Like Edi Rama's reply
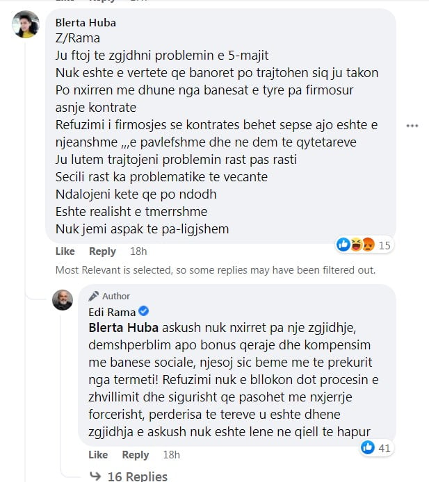This screenshot has height=482, width=429. pos(98,455)
